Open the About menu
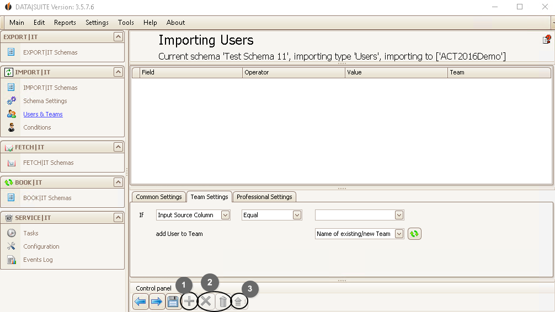 pos(175,22)
